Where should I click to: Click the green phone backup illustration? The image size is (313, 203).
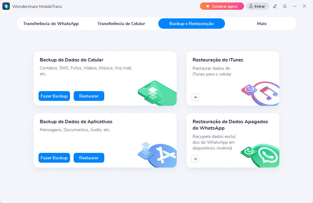point(157,93)
